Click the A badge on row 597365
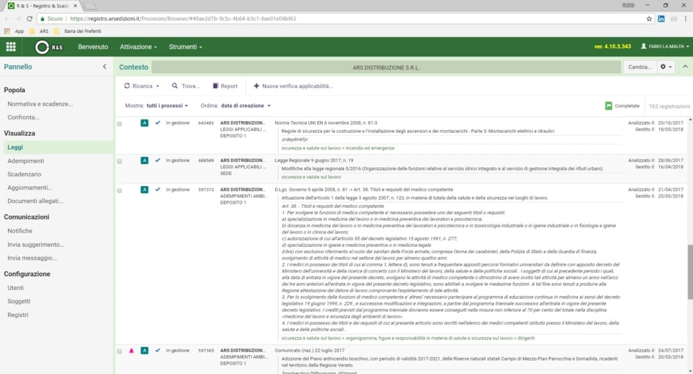Image resolution: width=693 pixels, height=374 pixels. 144,350
